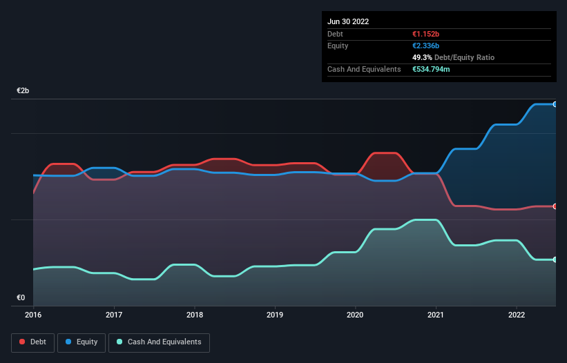Click the teal Cash endpoint marker

pyautogui.click(x=555, y=259)
